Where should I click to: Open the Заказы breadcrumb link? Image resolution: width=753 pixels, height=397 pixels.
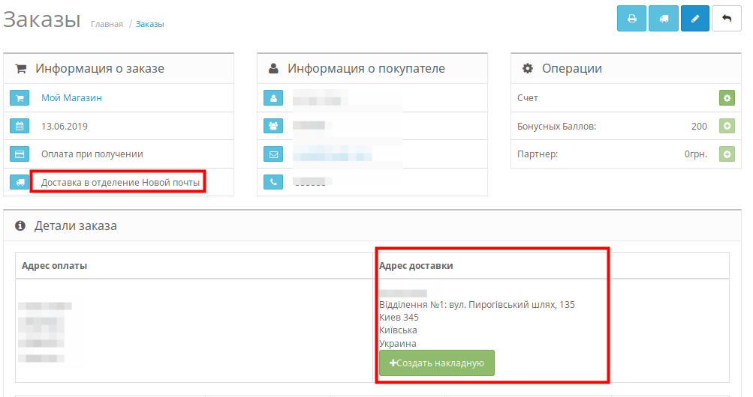coord(150,24)
